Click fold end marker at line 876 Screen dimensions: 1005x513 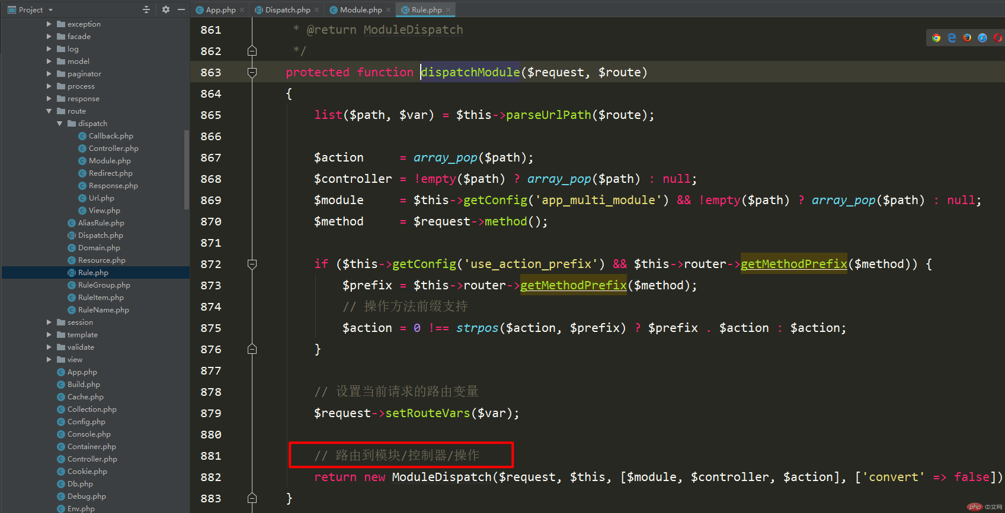click(252, 349)
